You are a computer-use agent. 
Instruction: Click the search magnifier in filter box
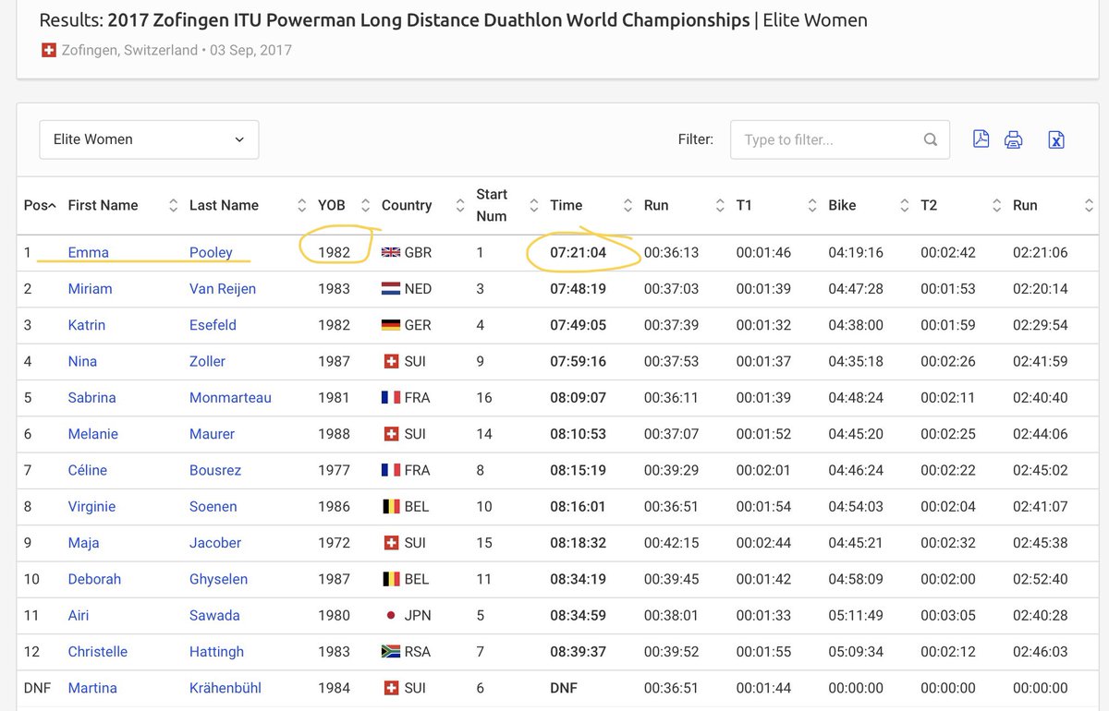pos(931,139)
